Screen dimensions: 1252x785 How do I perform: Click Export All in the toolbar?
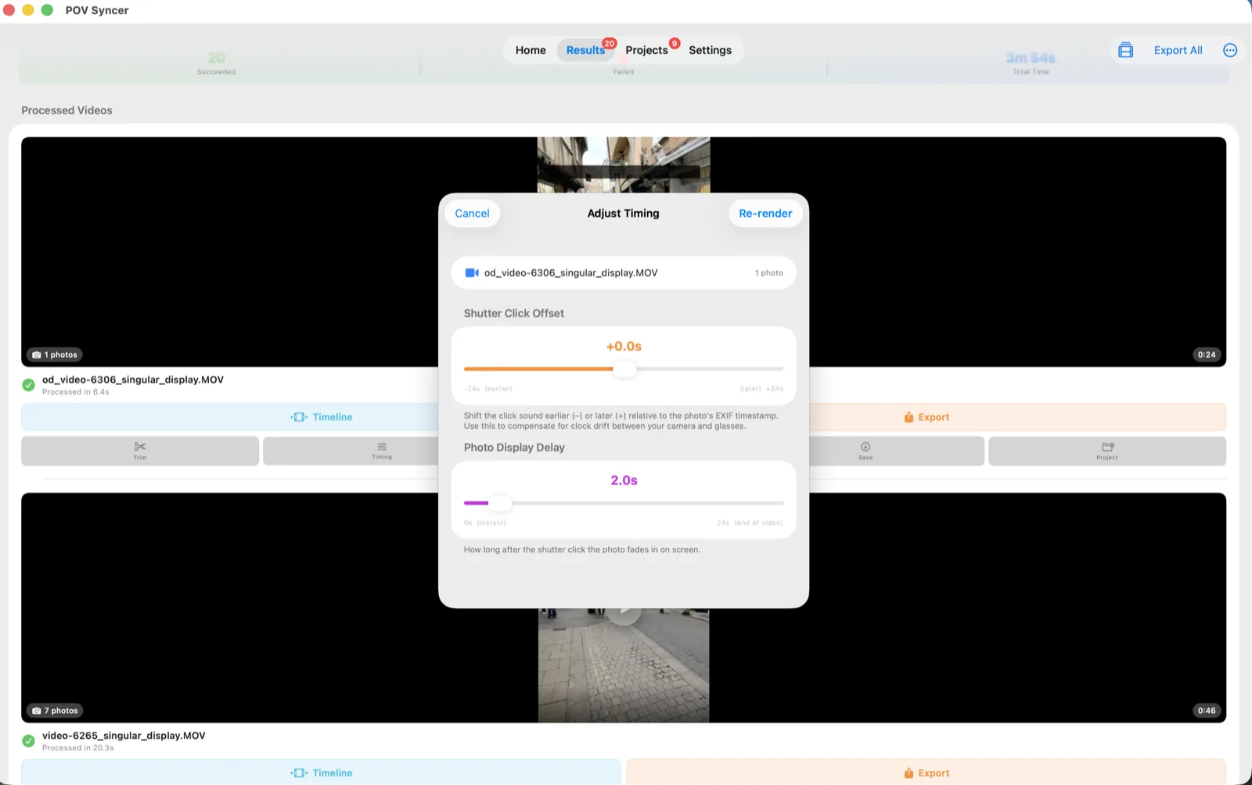coord(1178,50)
